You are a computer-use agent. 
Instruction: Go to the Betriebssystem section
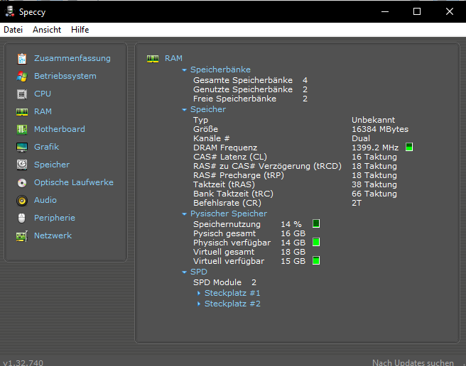[65, 76]
